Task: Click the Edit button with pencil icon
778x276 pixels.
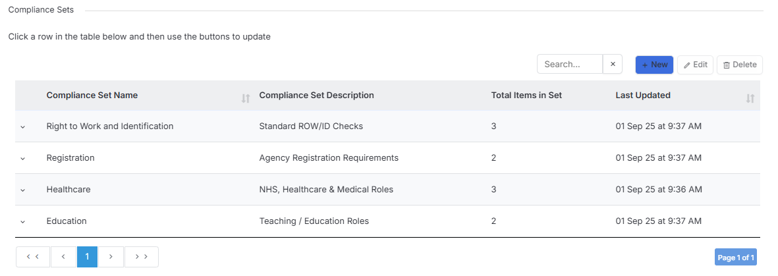Action: [695, 65]
